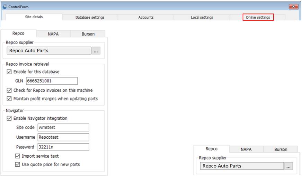The image size is (302, 176).
Task: Click the lower-right Repco supplier browse button
Action: click(288, 166)
